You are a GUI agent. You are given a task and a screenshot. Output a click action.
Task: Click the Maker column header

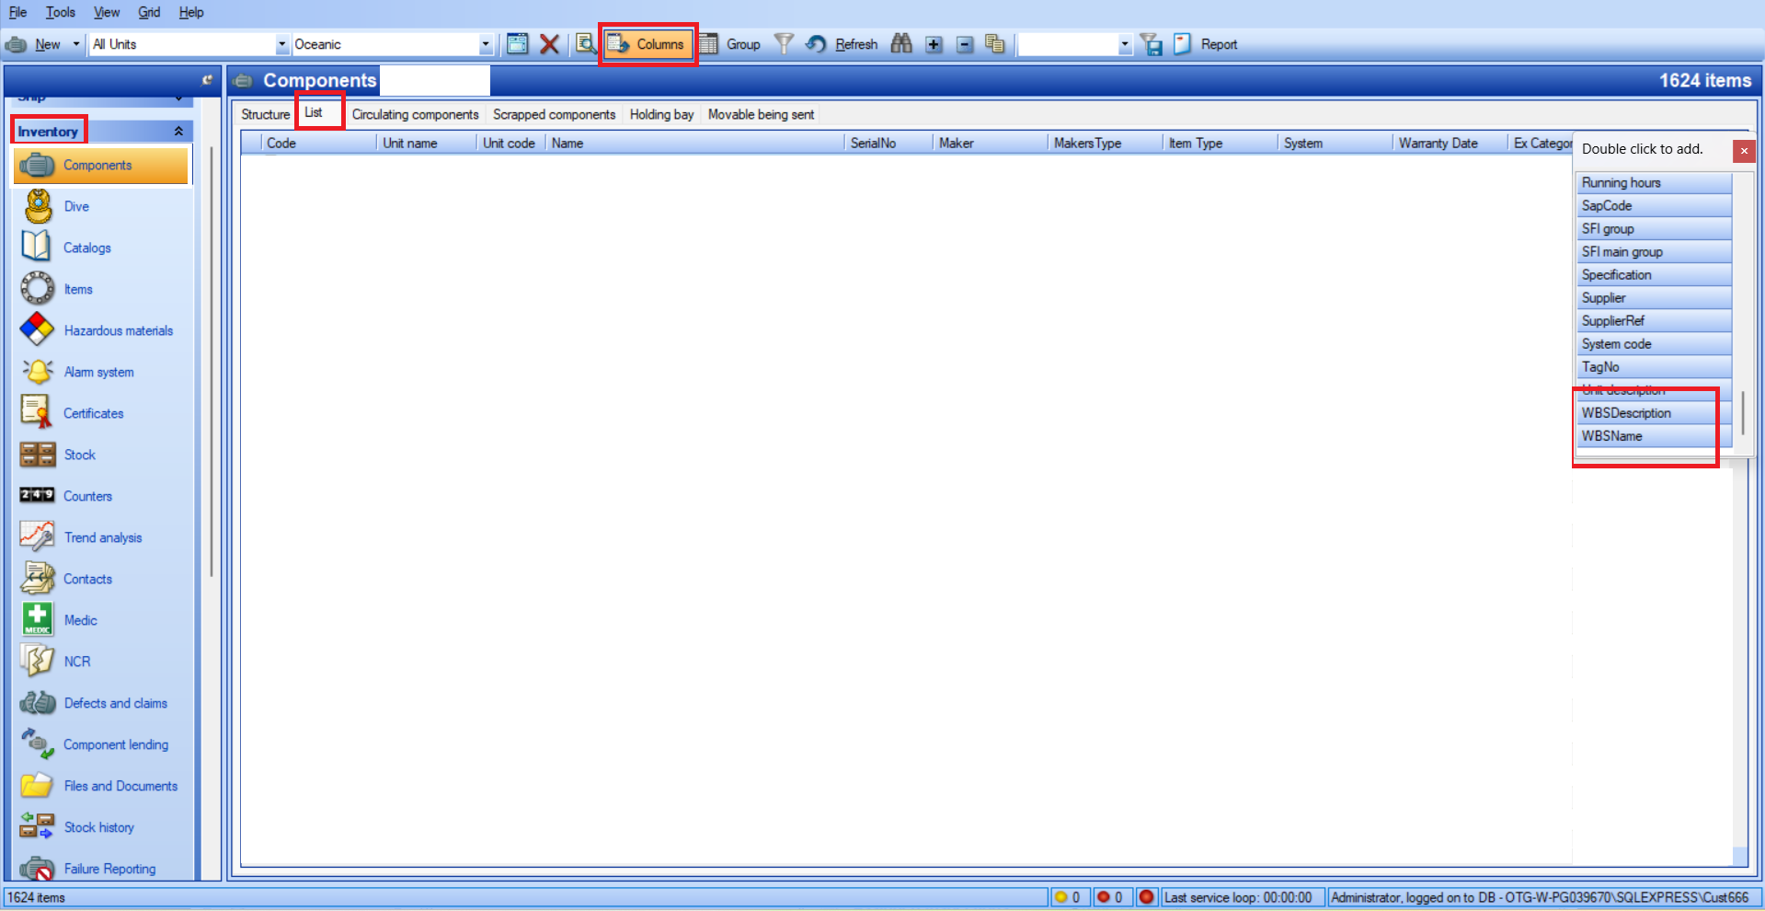[x=957, y=143]
